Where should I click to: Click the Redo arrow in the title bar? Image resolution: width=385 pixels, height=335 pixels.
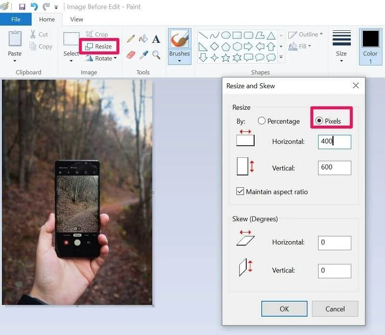[x=46, y=7]
